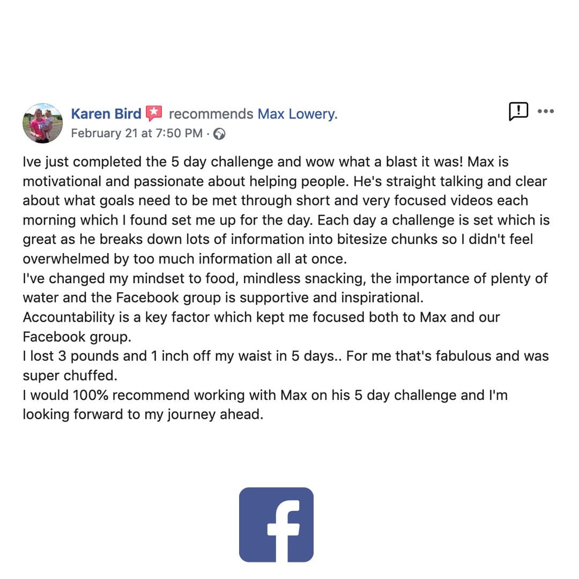This screenshot has width=579, height=579.
Task: Click the red star recommendation badge
Action: (x=154, y=113)
